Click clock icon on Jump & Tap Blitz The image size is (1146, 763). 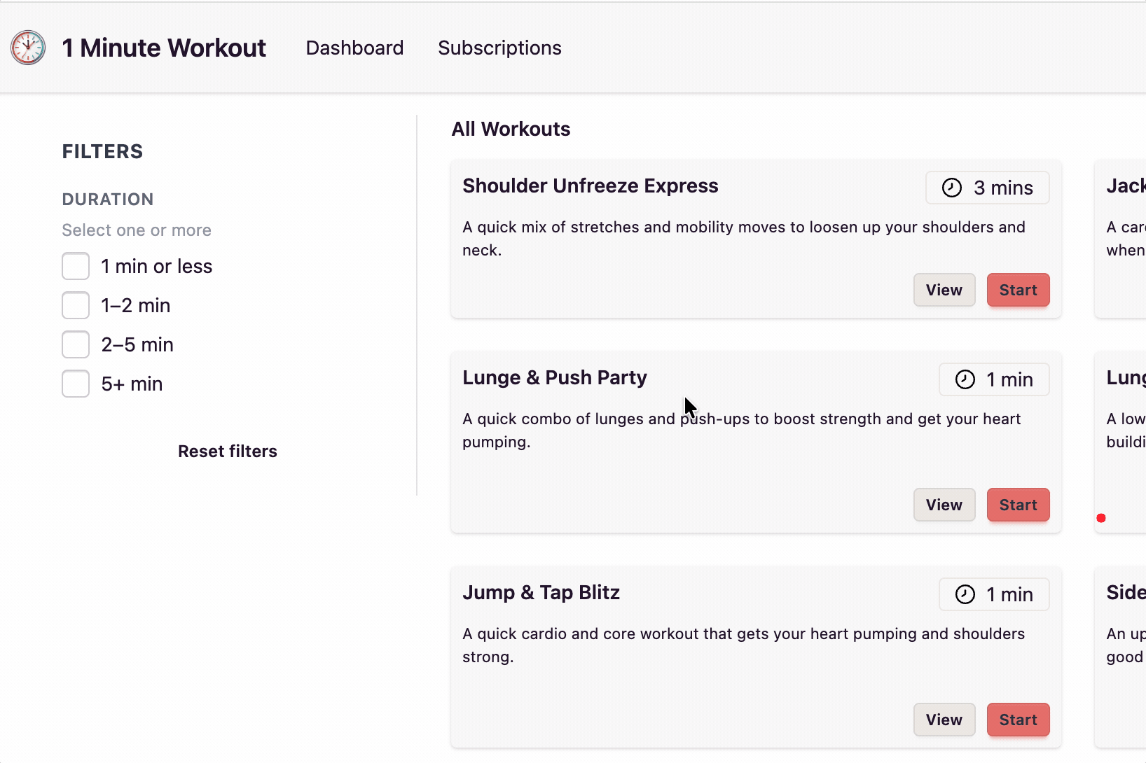click(965, 594)
